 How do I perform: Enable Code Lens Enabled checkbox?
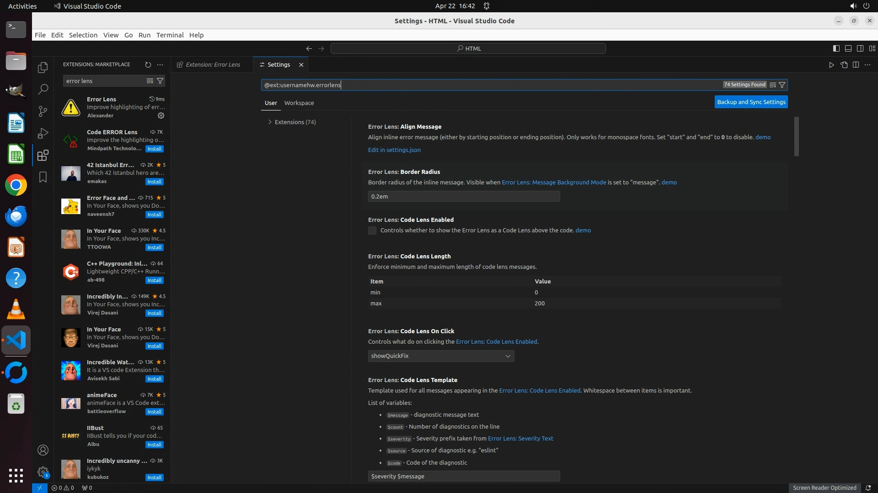click(372, 231)
